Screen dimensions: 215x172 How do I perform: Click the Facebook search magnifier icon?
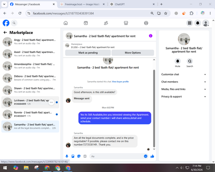[14, 23]
